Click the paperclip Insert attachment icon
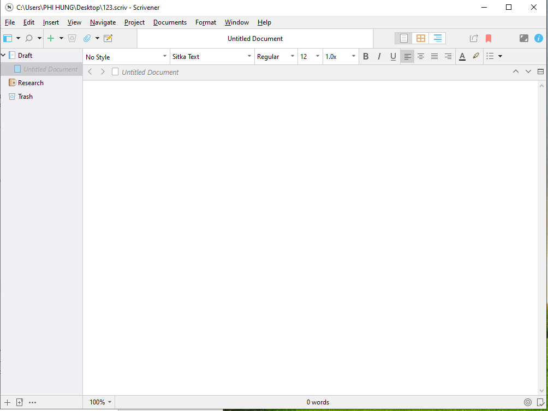This screenshot has height=411, width=548. click(87, 38)
